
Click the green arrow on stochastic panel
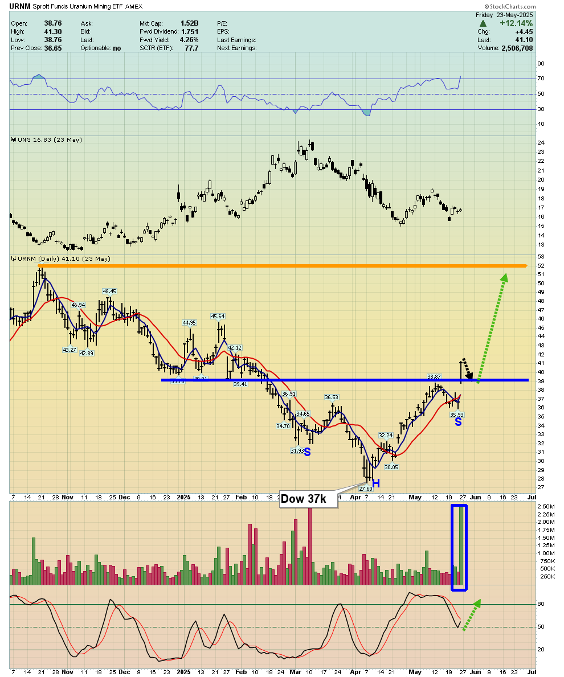pyautogui.click(x=472, y=616)
